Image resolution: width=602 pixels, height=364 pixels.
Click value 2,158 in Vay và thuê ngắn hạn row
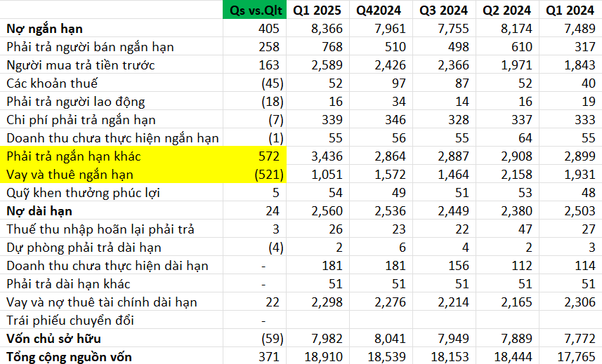(x=517, y=175)
